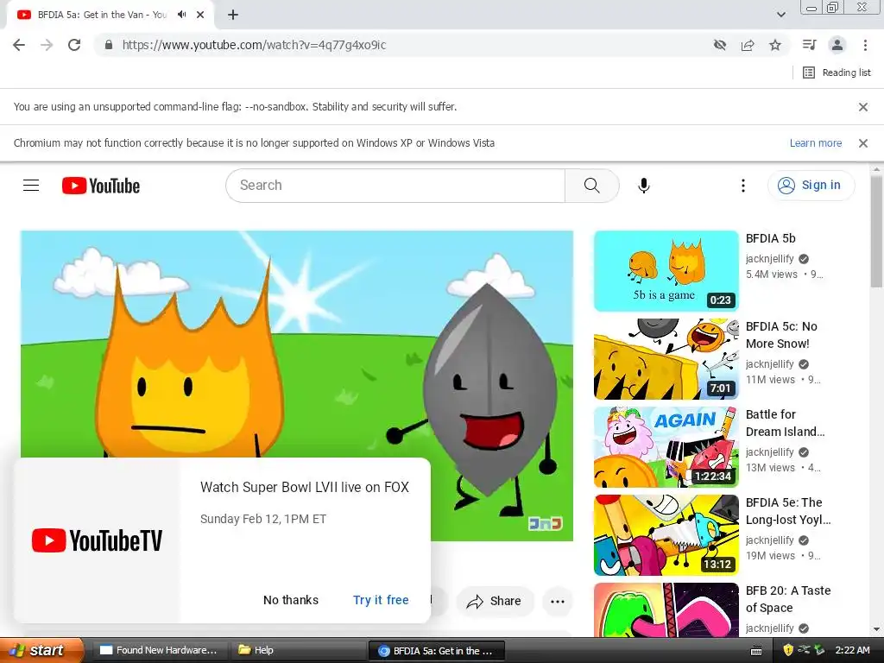The width and height of the screenshot is (884, 663).
Task: Open BFB 20: A Taste of Space title
Action: (x=788, y=599)
